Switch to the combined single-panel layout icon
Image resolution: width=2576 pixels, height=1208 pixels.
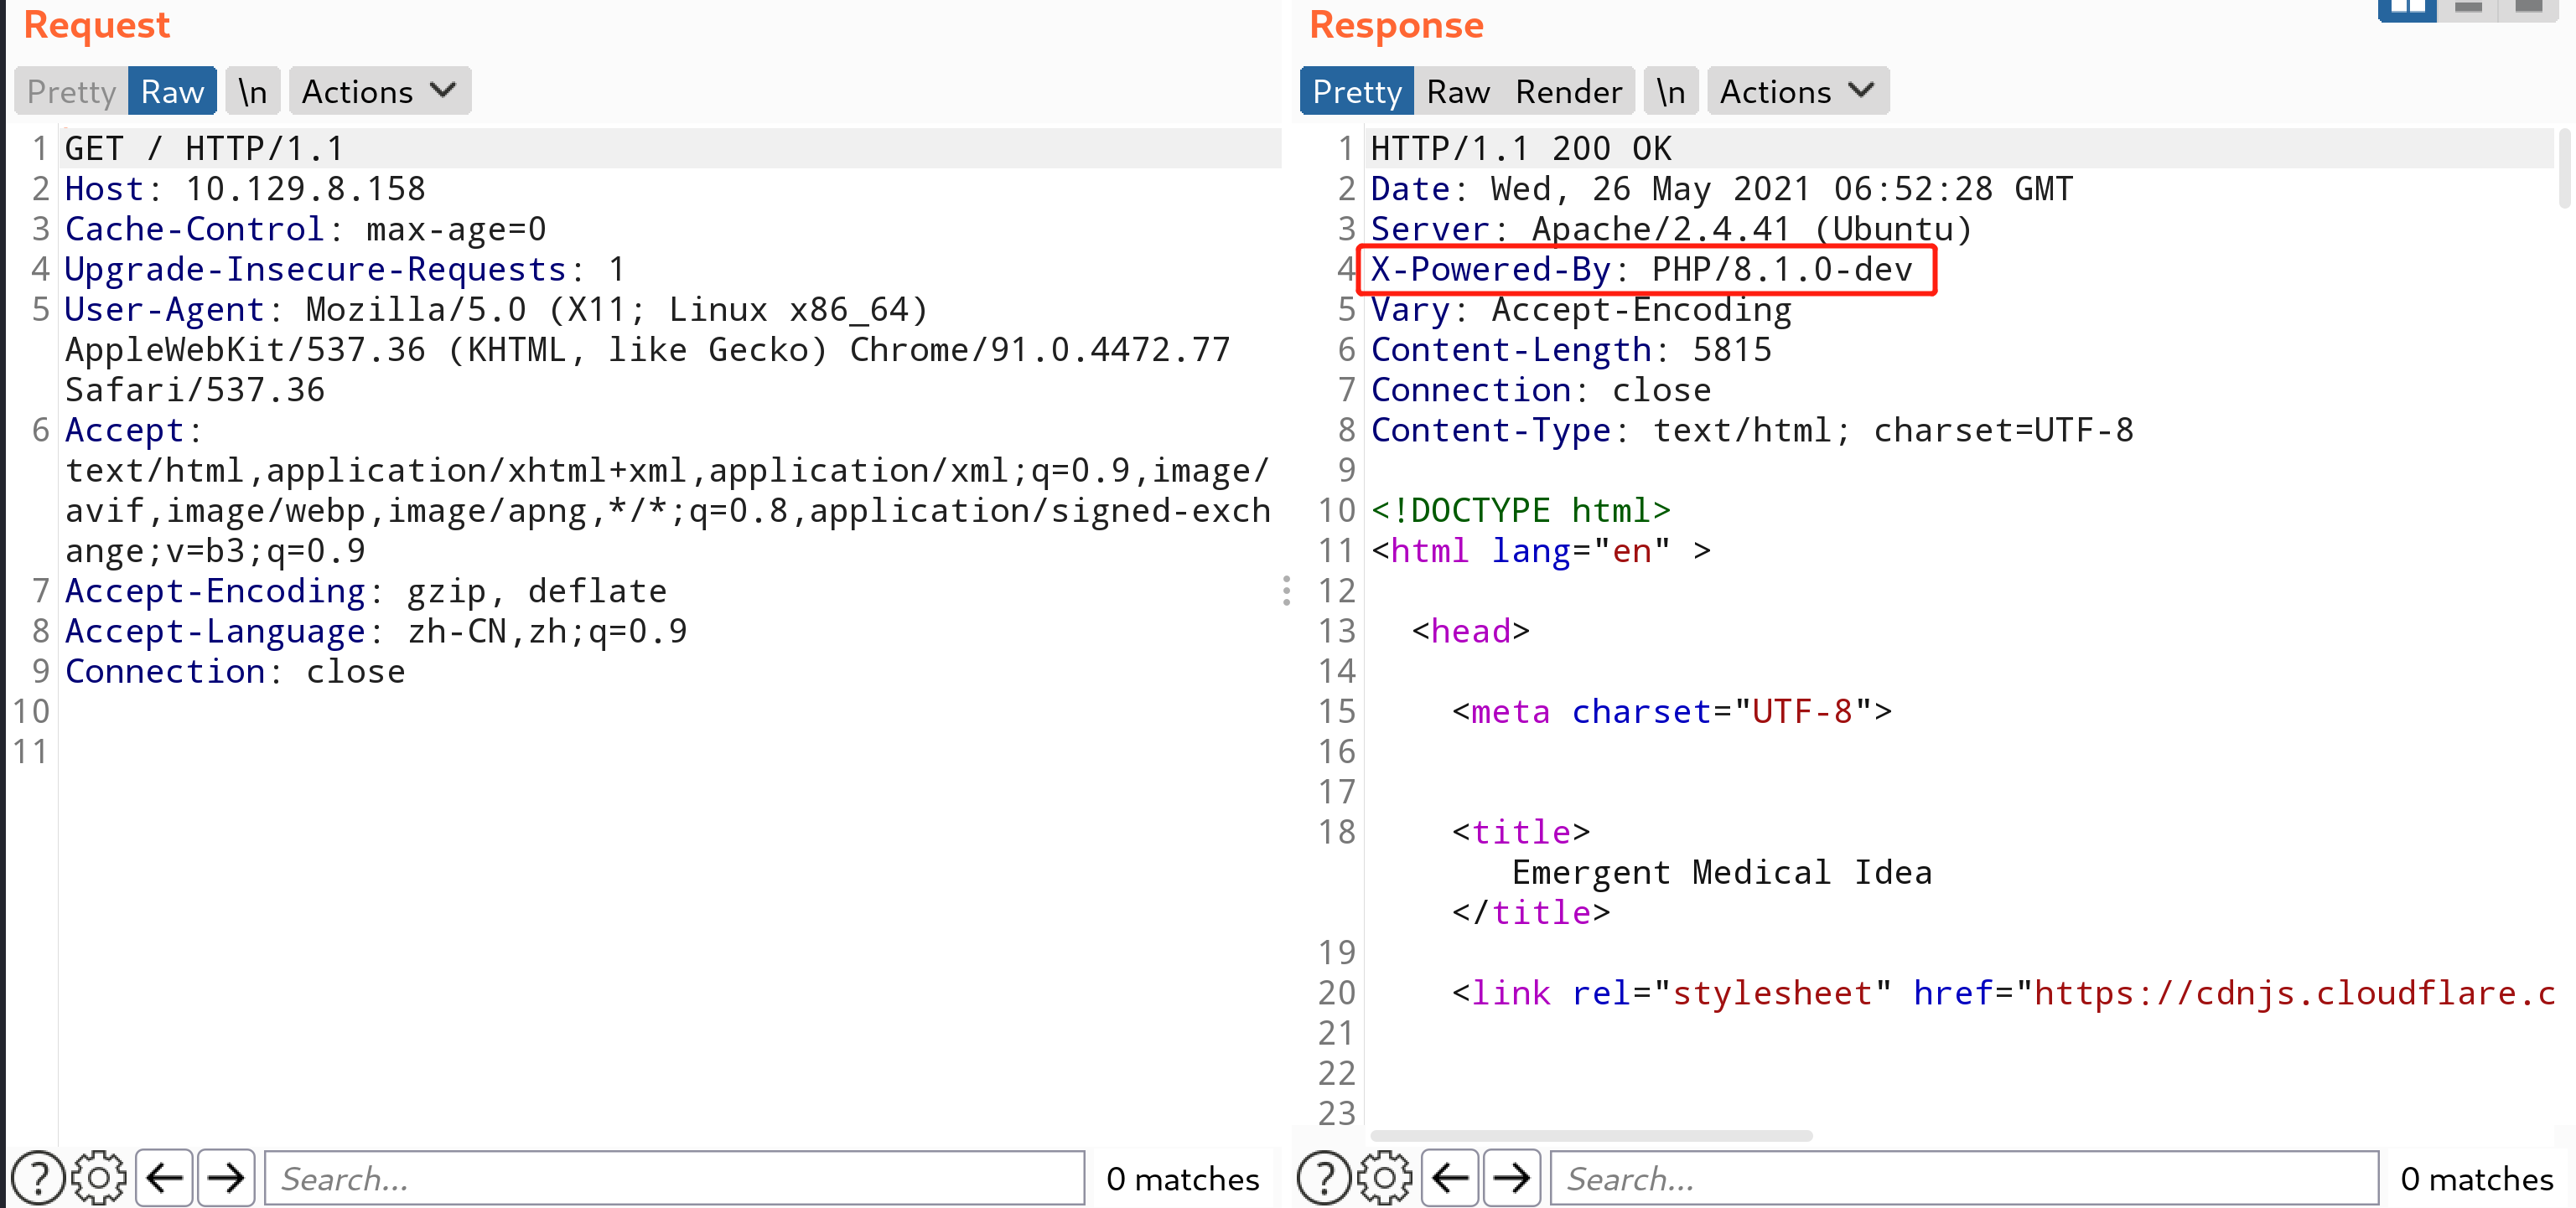[2528, 10]
